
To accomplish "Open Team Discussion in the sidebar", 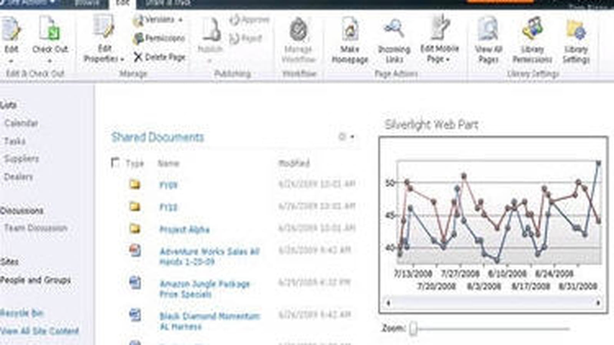I will [x=36, y=228].
